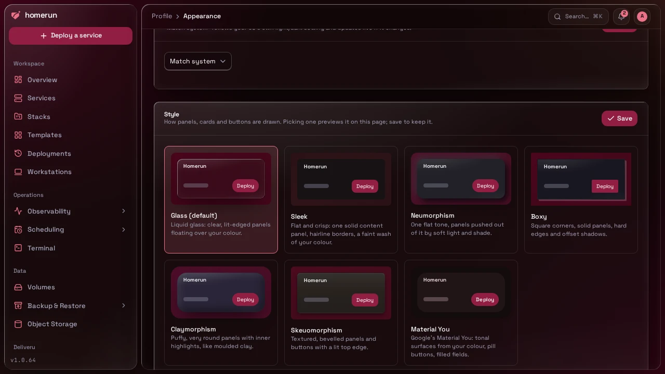This screenshot has height=374, width=665.
Task: Open the Overview sidebar icon
Action: (x=18, y=79)
